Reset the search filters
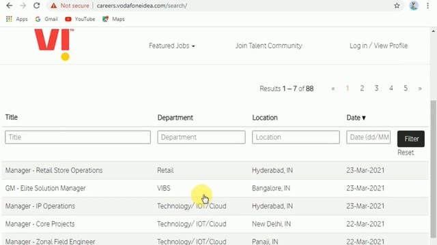 pyautogui.click(x=406, y=152)
